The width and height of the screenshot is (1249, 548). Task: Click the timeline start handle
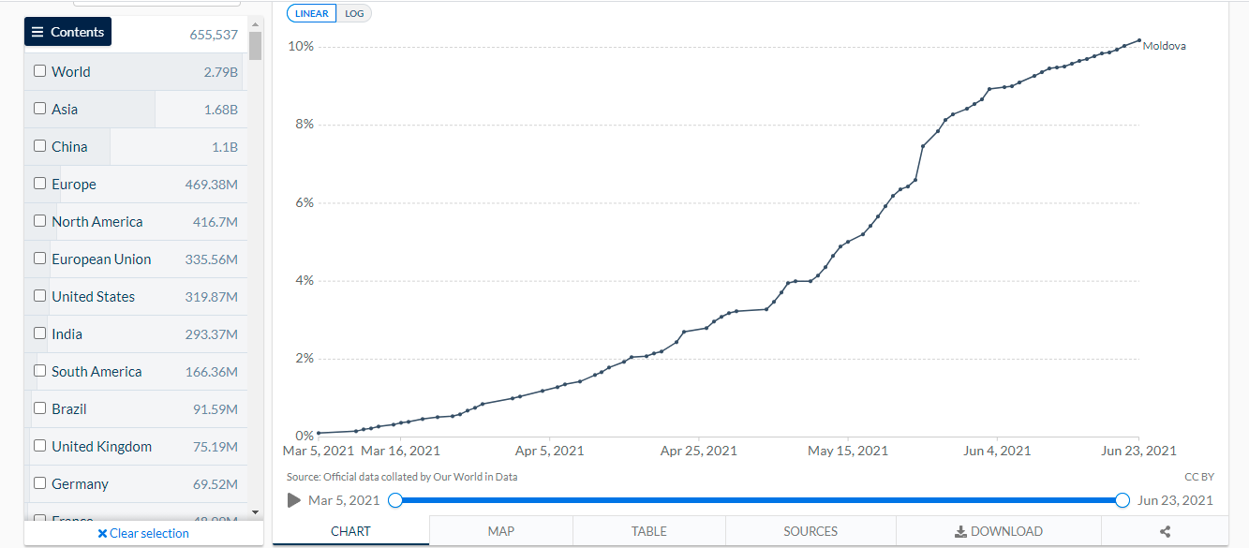click(395, 500)
